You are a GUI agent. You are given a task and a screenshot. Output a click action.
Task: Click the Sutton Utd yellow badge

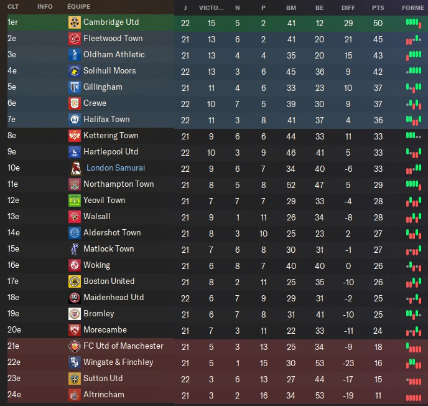(74, 379)
